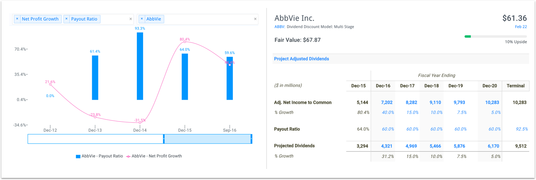Remove the AbbVie company tag
The height and width of the screenshot is (180, 536).
pos(142,19)
